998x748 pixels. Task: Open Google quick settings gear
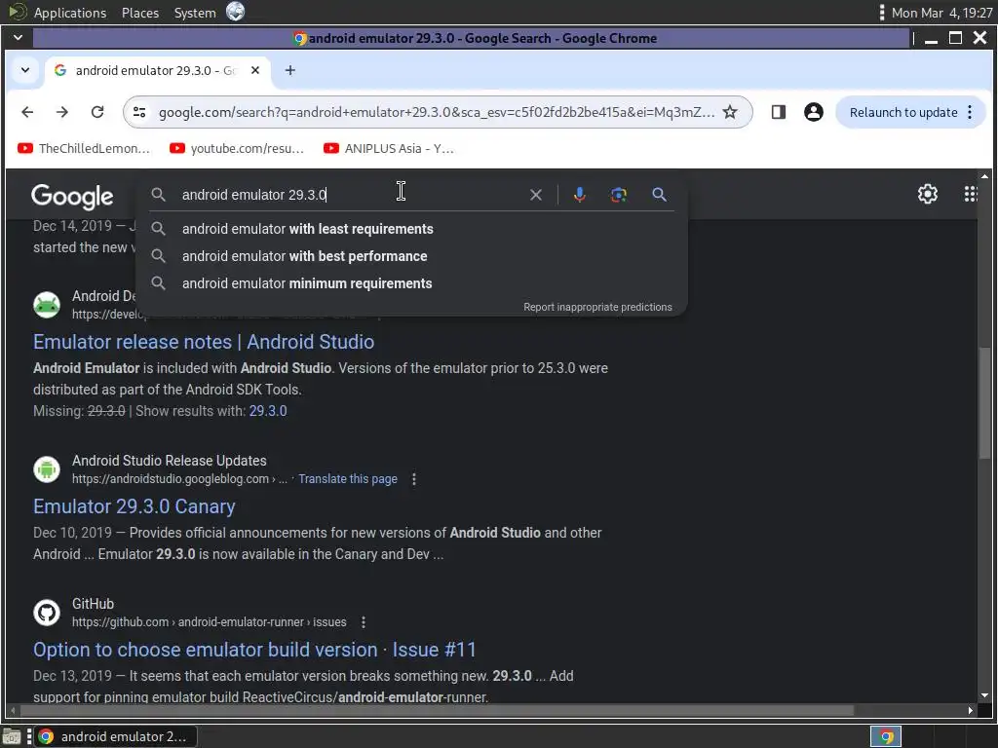tap(928, 194)
